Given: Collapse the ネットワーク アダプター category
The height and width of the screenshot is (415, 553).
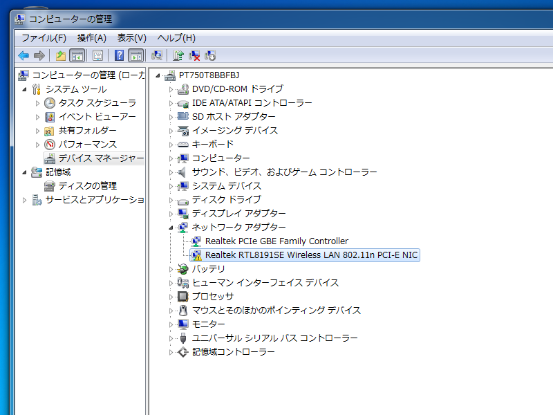Looking at the screenshot, I should point(171,228).
